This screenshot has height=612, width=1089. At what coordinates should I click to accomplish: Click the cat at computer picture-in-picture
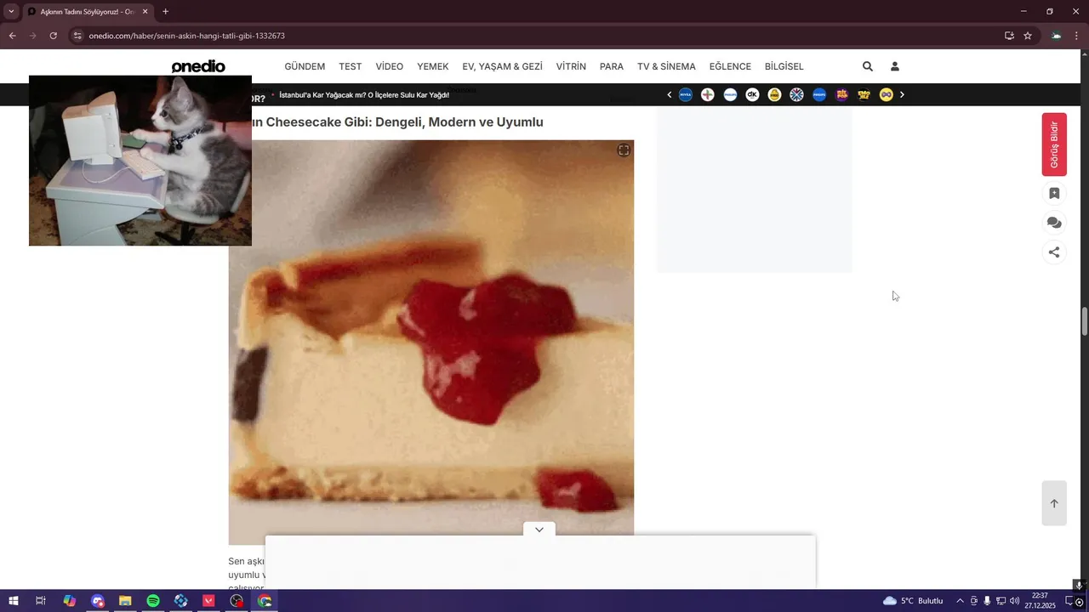click(140, 161)
